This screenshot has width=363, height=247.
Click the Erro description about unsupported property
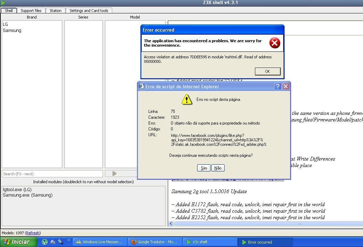click(x=215, y=123)
